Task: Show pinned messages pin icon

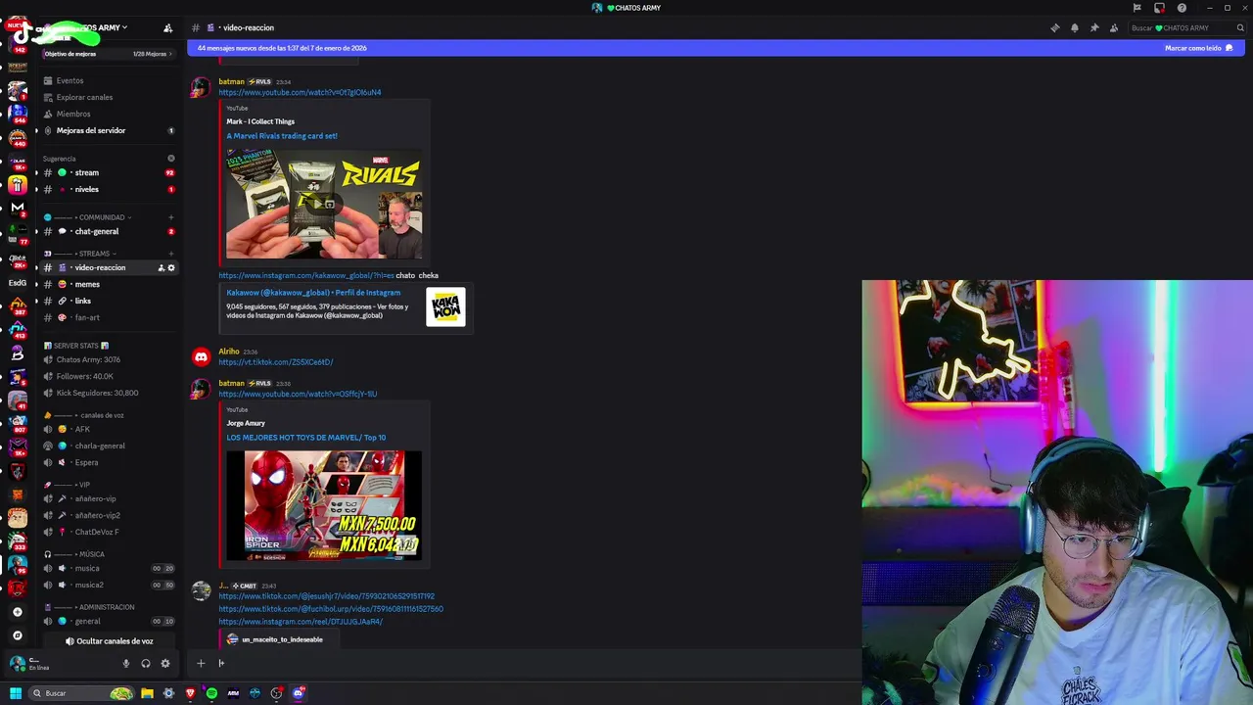Action: [1093, 27]
